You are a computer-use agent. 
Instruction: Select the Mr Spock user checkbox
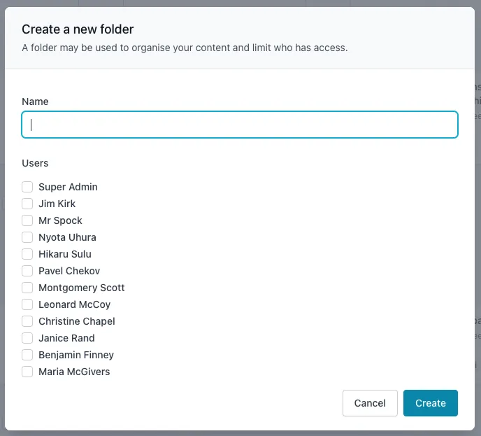click(27, 220)
